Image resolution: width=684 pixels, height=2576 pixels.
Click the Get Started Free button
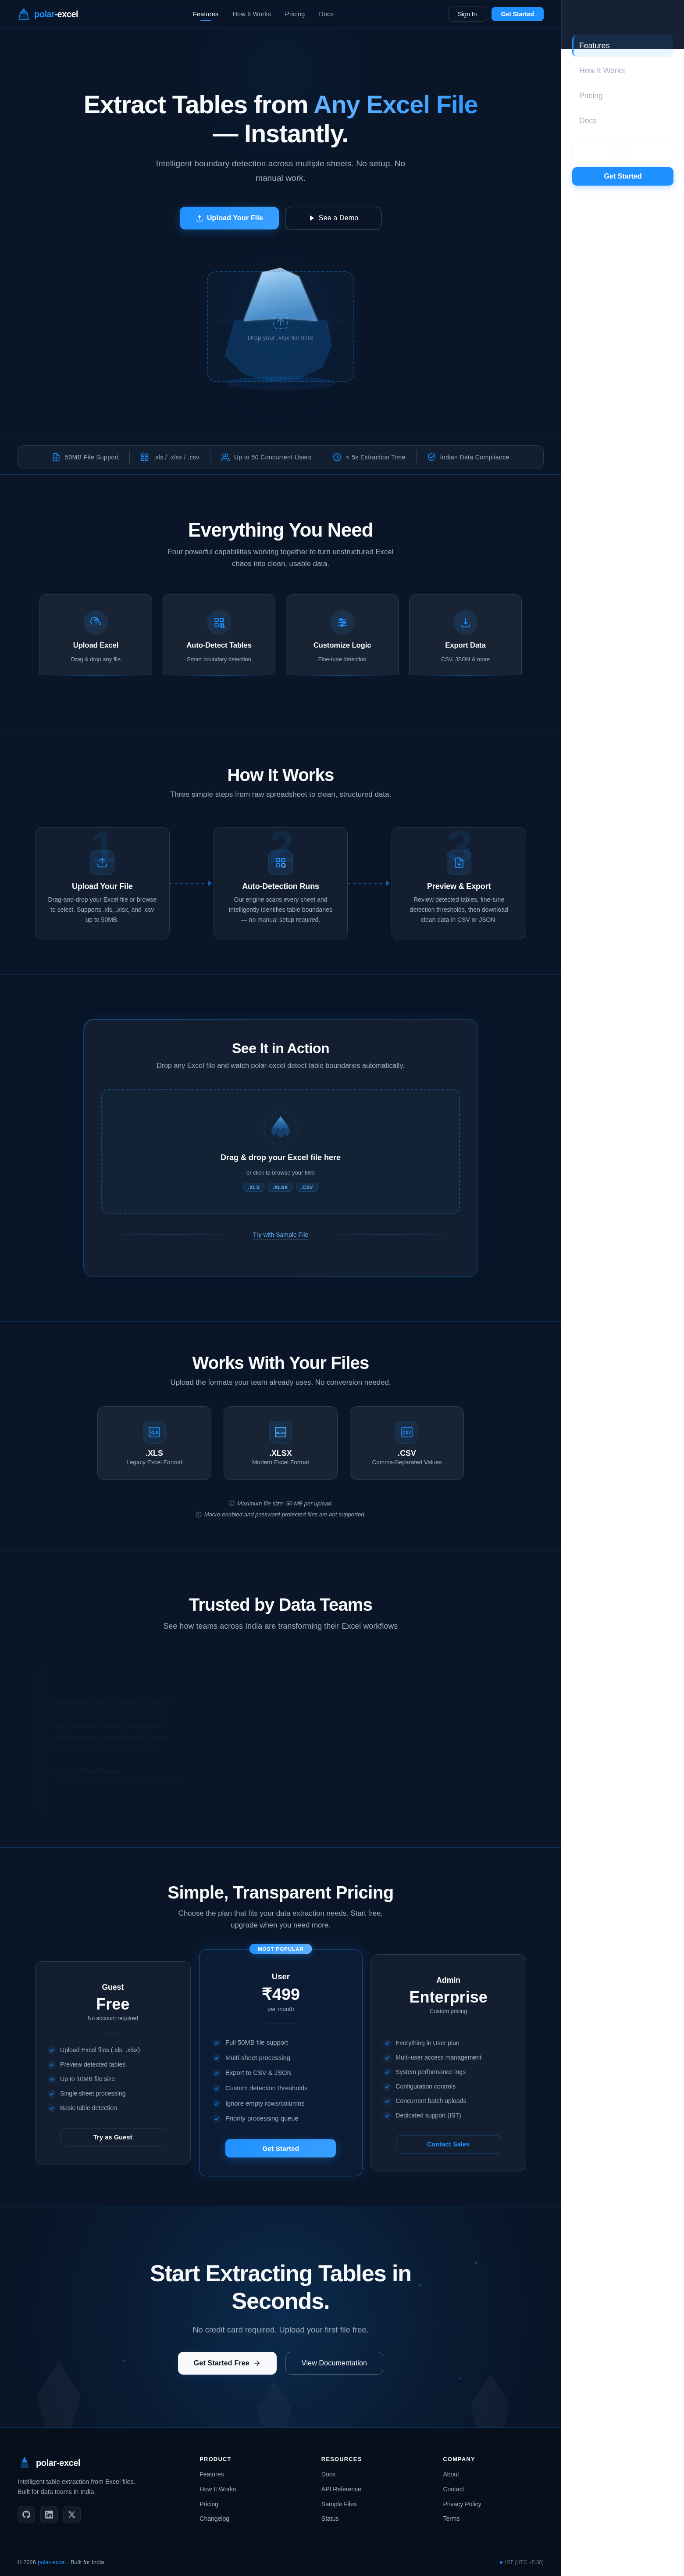click(227, 2363)
